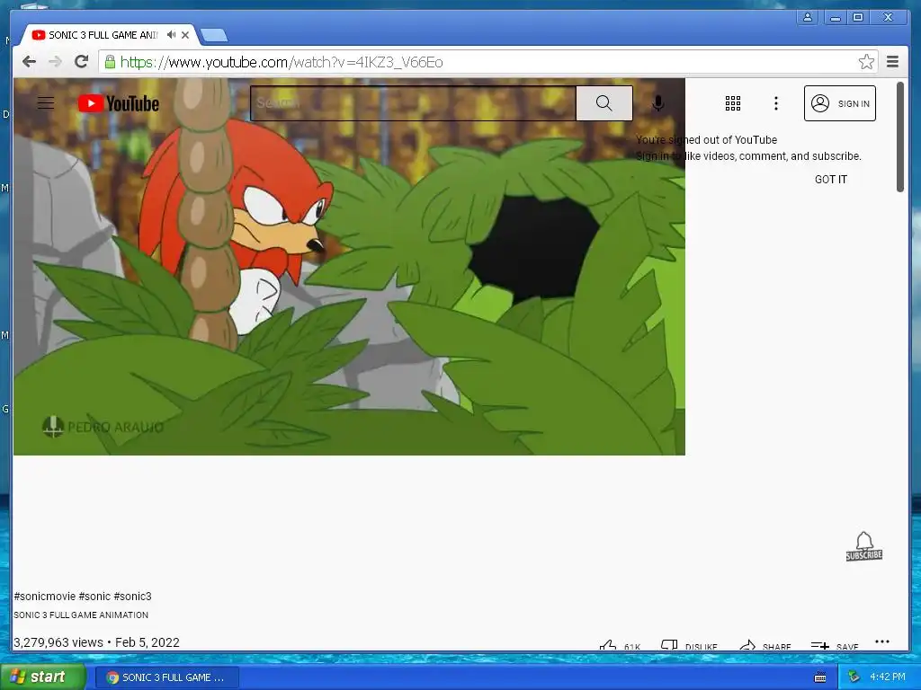Start voice search with the microphone icon
This screenshot has height=690, width=921.
658,103
